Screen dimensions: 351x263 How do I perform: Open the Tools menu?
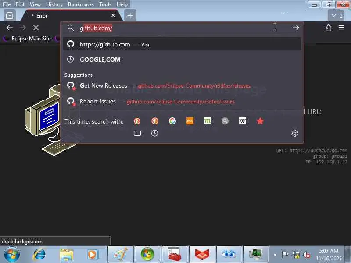[105, 4]
